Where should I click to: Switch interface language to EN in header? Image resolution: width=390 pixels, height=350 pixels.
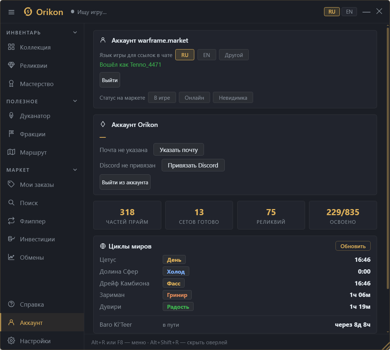coord(349,12)
